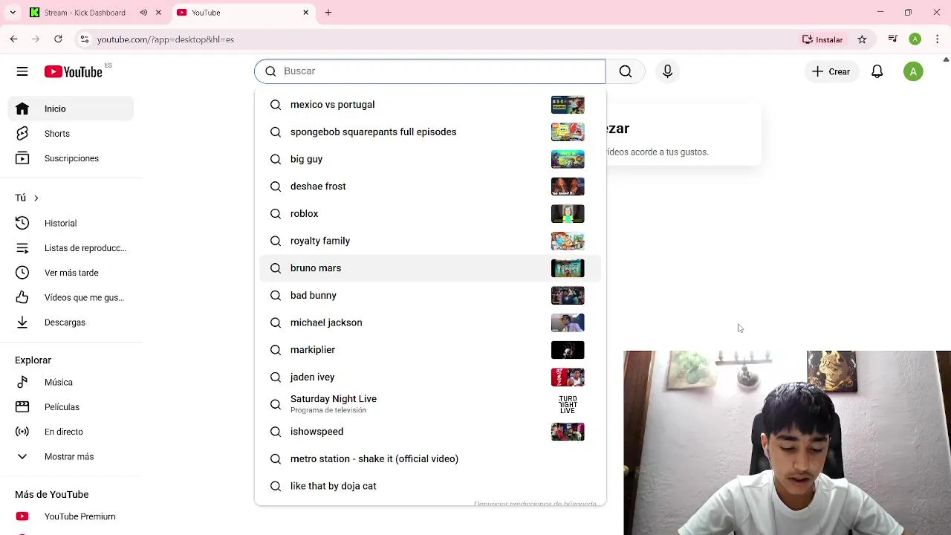Click the YouTube logo

(x=73, y=71)
